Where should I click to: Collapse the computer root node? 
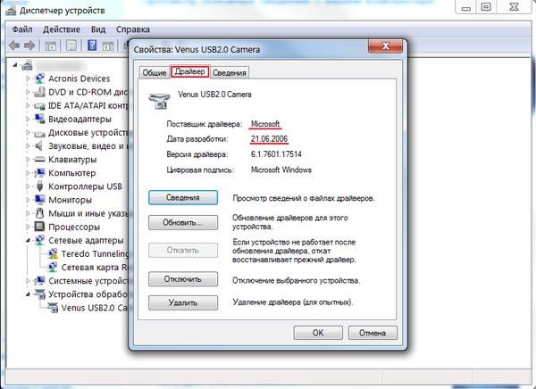tap(15, 65)
